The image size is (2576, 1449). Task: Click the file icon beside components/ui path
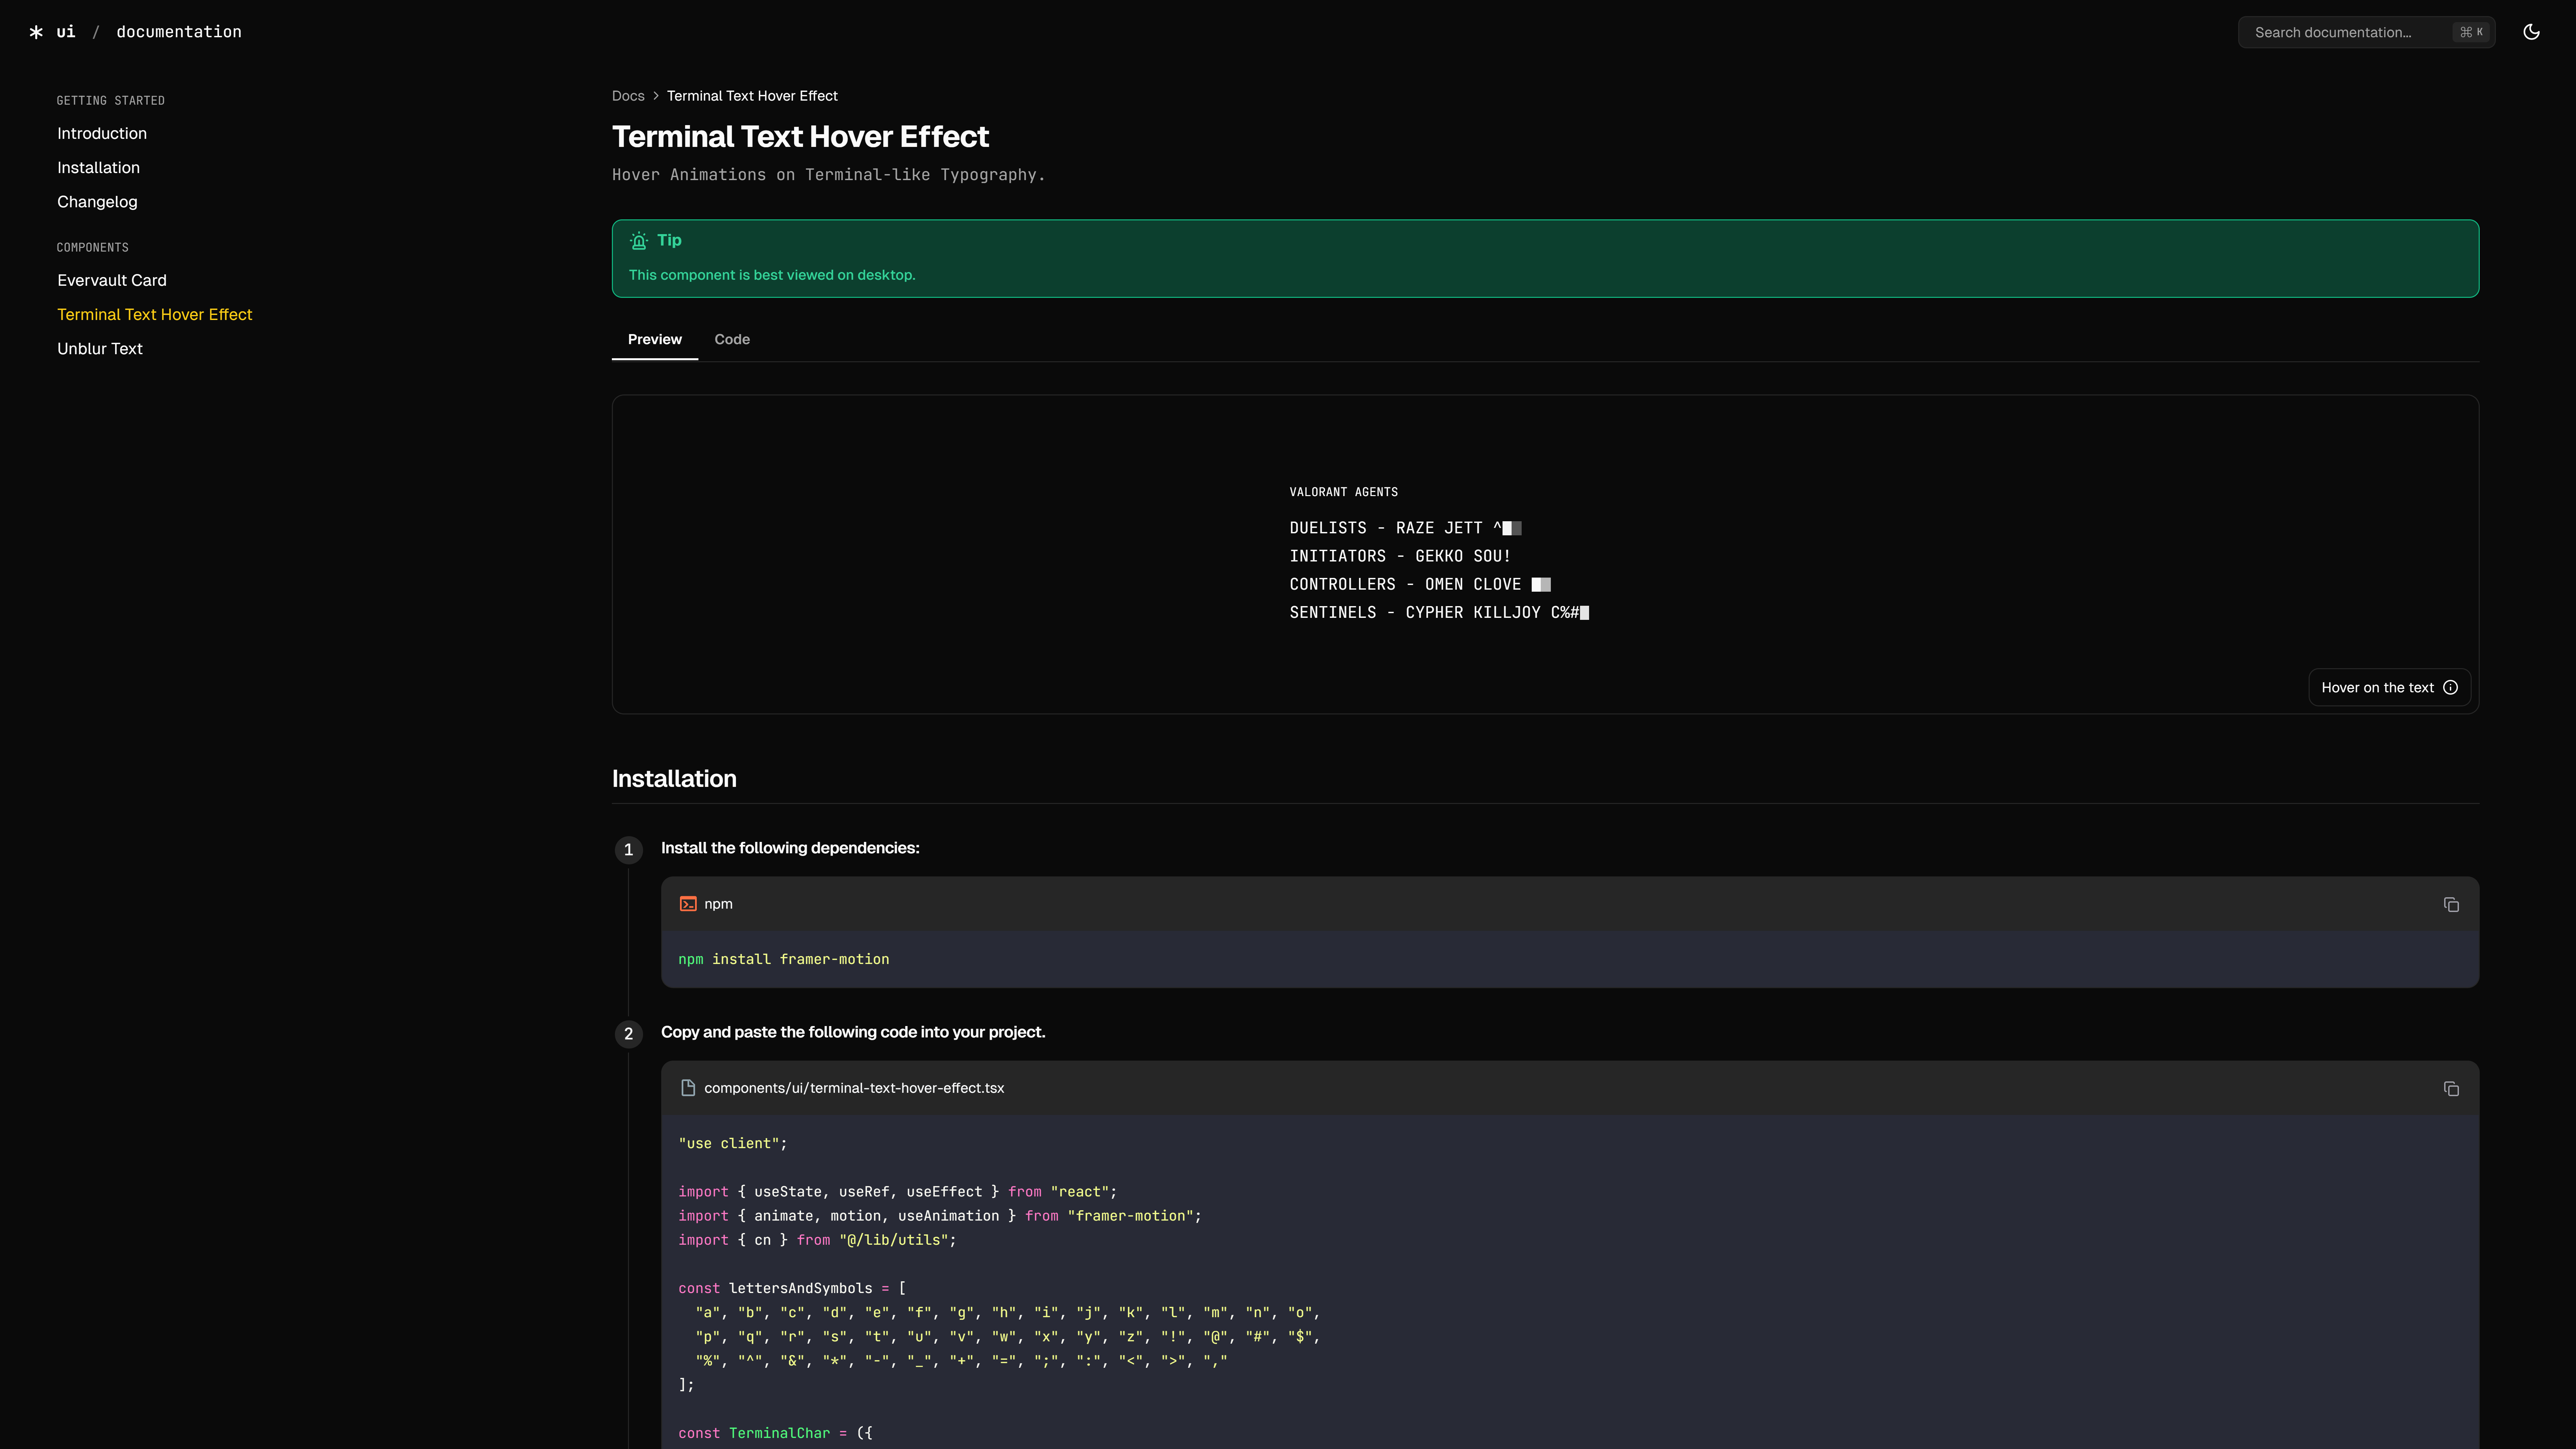(688, 1088)
